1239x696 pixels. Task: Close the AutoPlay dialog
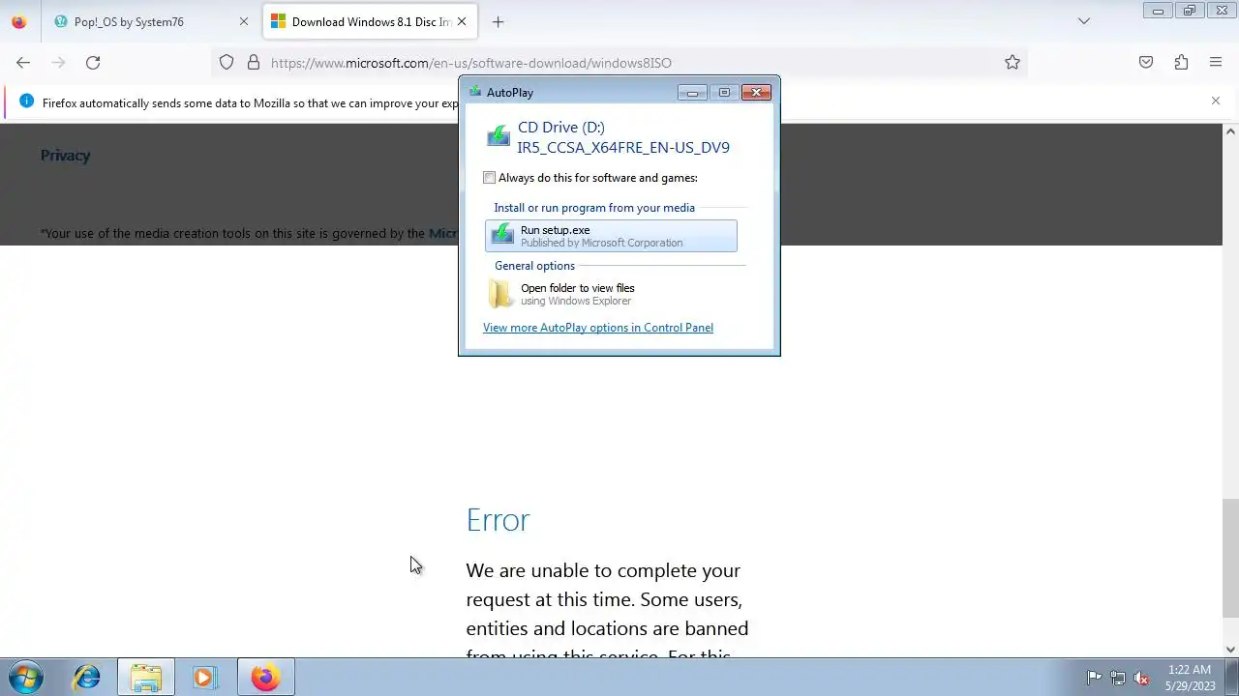(x=756, y=93)
